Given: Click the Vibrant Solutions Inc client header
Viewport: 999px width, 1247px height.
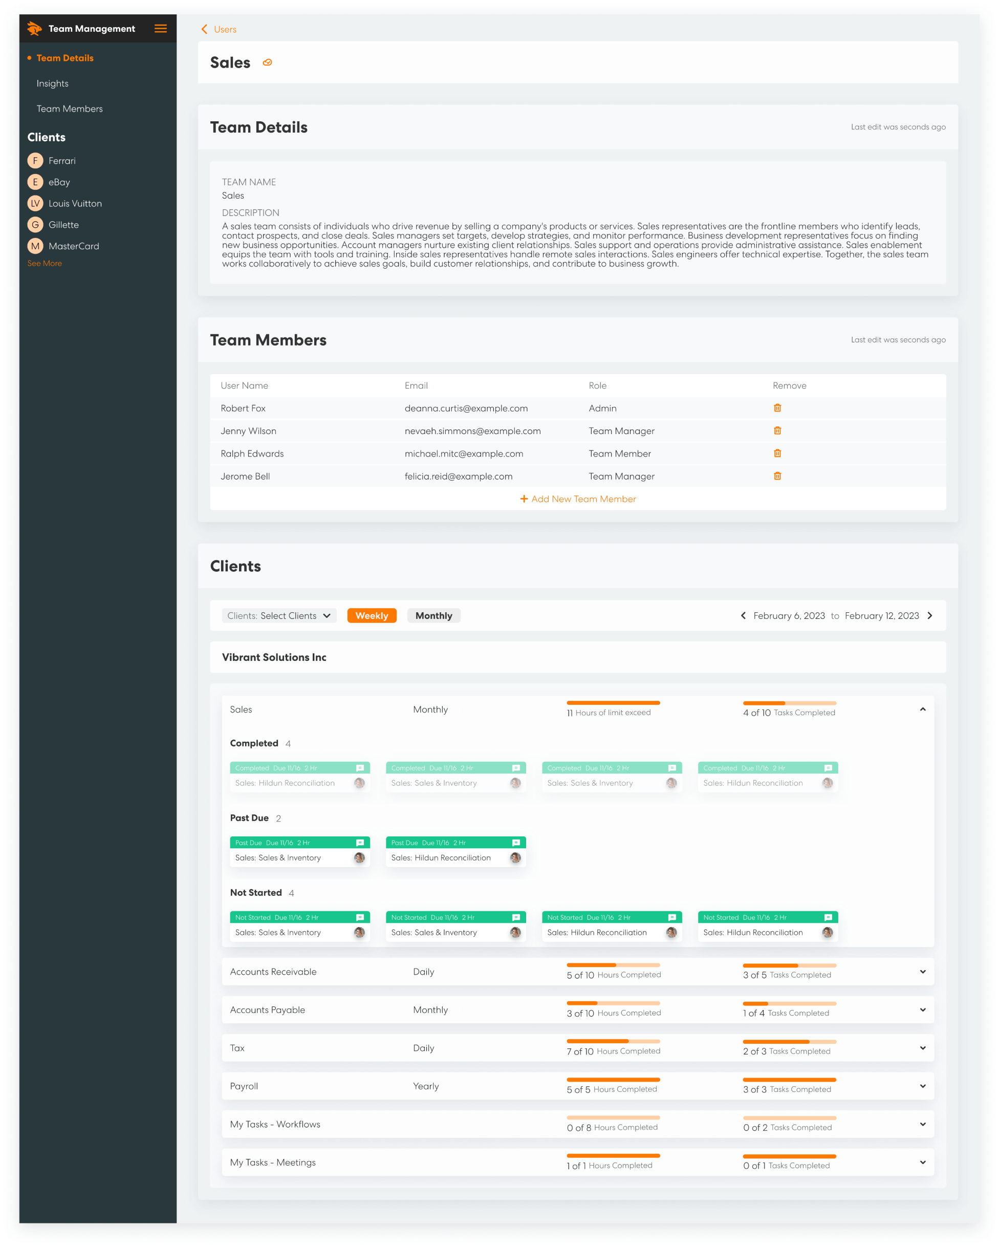Looking at the screenshot, I should (577, 657).
